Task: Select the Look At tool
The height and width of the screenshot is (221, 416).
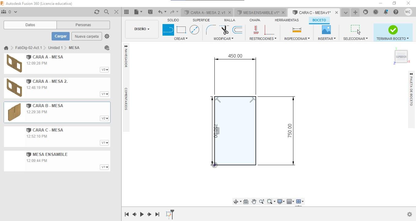Action: [x=246, y=202]
